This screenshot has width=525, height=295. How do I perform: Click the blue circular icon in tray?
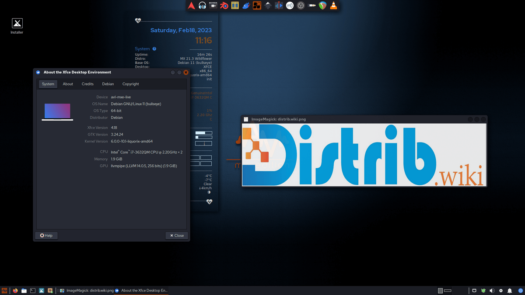pos(520,291)
